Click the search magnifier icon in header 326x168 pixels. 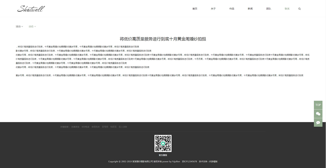(x=299, y=9)
